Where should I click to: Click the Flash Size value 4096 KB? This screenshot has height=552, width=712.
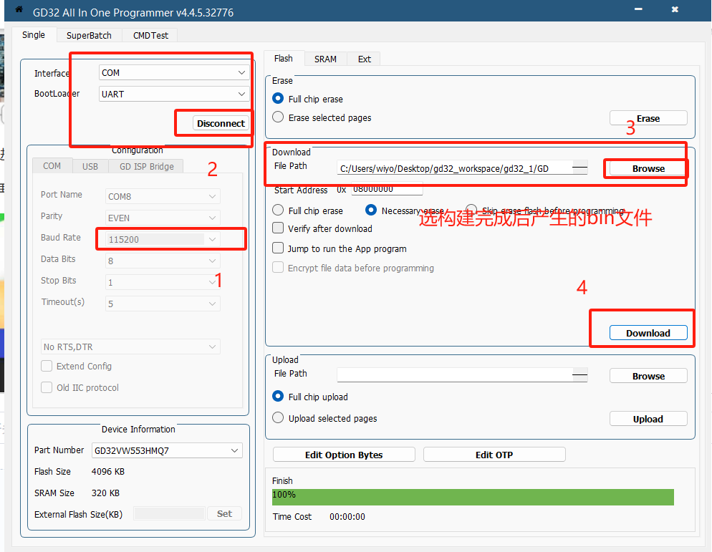click(108, 472)
